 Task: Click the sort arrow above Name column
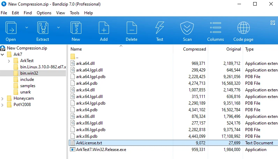click(121, 46)
